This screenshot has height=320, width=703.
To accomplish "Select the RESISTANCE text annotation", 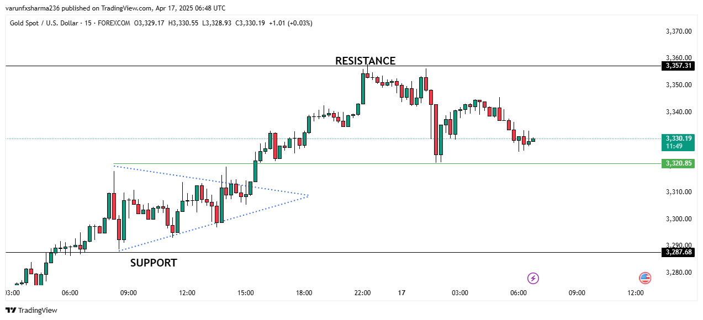I will coord(365,61).
